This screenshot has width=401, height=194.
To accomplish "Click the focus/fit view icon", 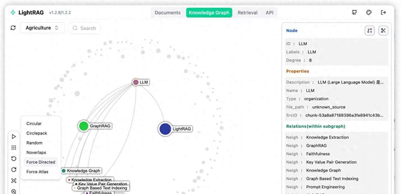I will 14,181.
